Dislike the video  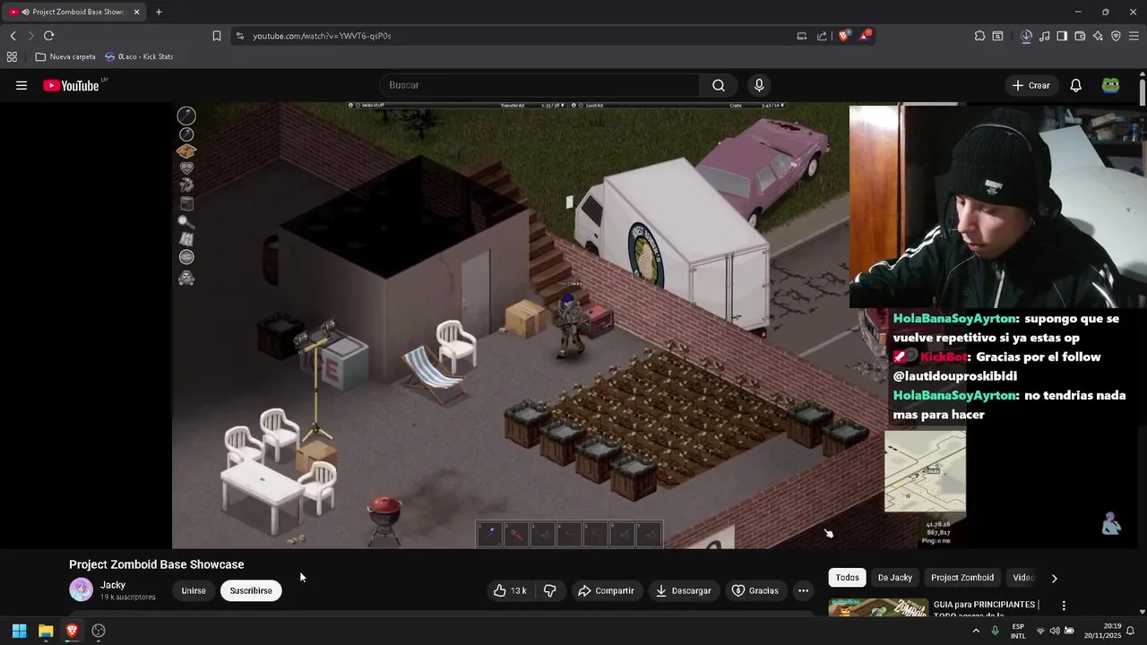coord(550,590)
